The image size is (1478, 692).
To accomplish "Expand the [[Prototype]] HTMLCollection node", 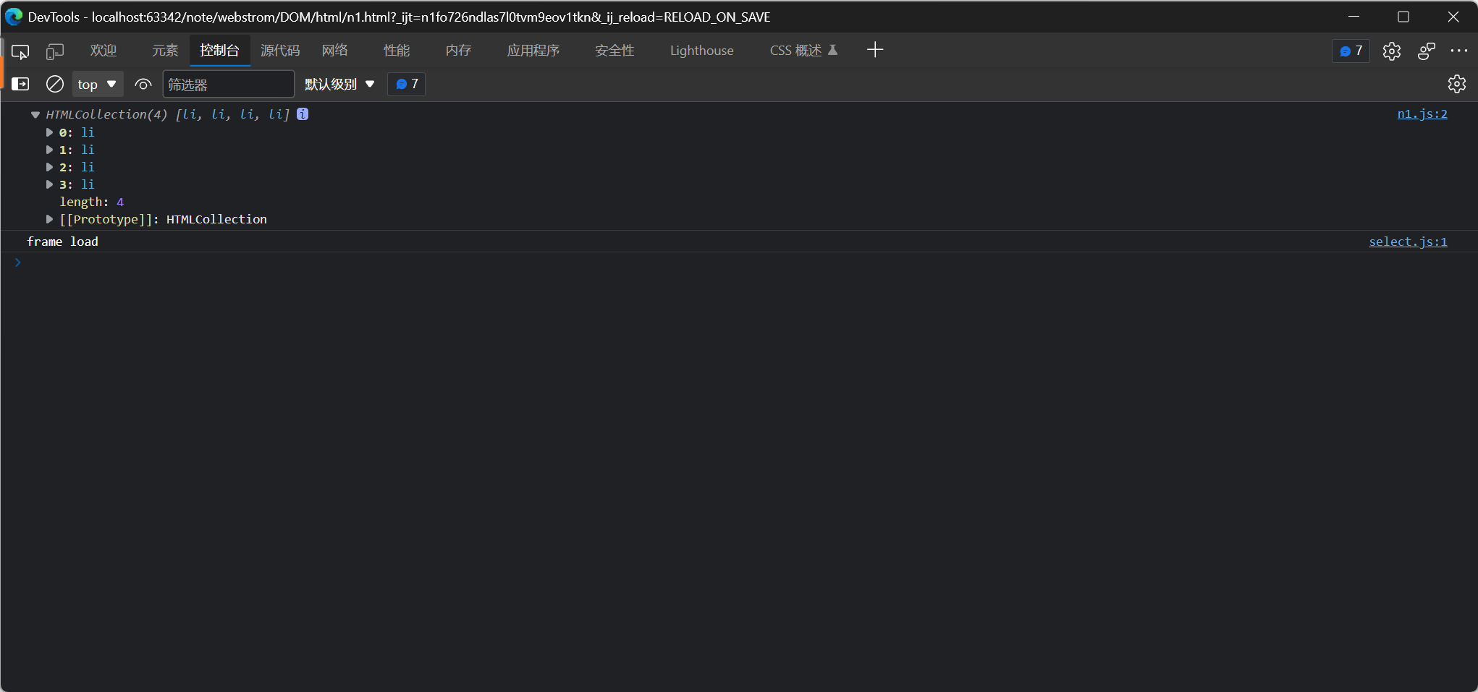I will click(x=49, y=219).
